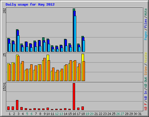Click day 1 light-blue pages bar
Screen dimensions: 149x117
pyautogui.click(x=10, y=47)
